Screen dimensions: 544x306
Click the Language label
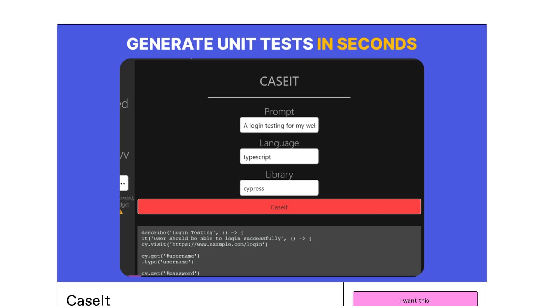point(279,143)
